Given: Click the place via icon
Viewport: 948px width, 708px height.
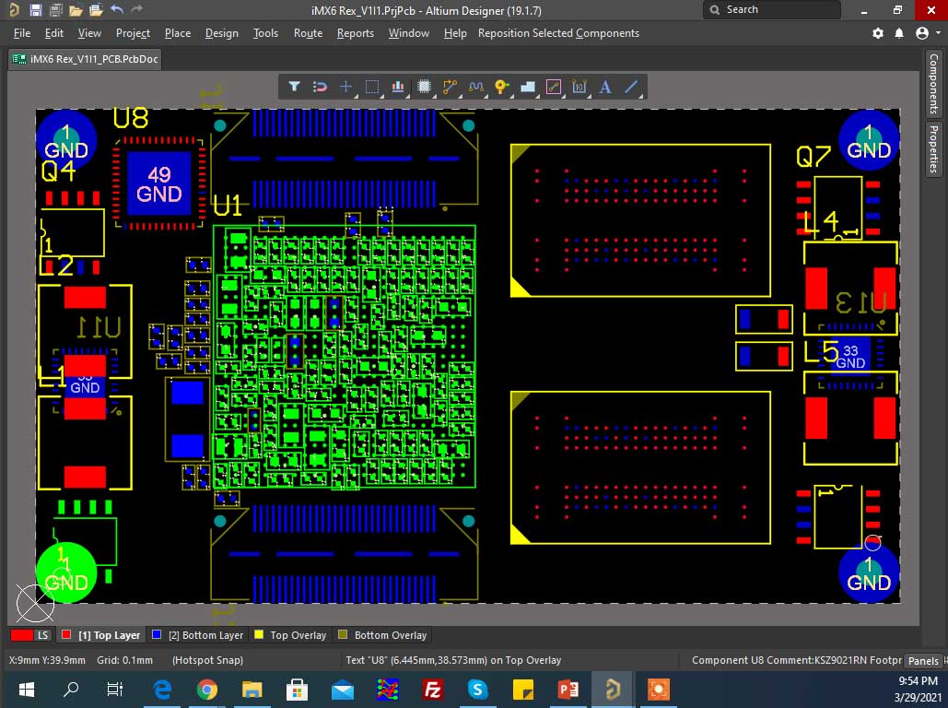Looking at the screenshot, I should pos(501,87).
